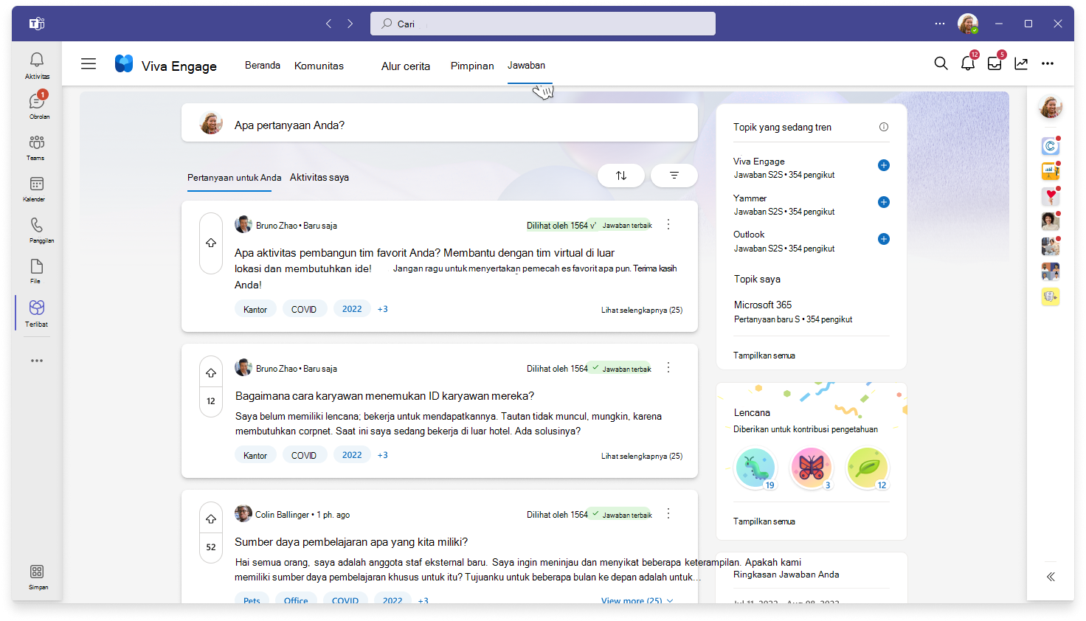Open Simpan apps store icon
Viewport: 1086px width, 621px height.
[x=37, y=576]
